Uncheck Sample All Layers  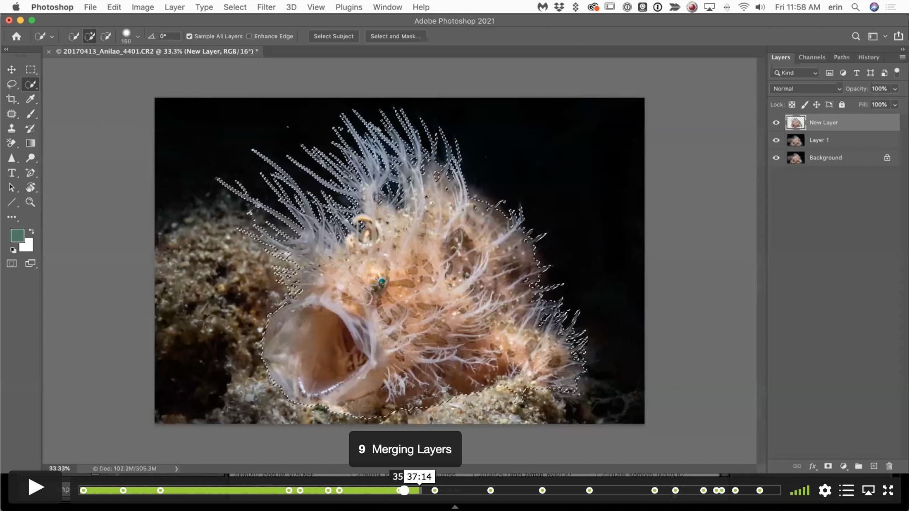(x=189, y=36)
